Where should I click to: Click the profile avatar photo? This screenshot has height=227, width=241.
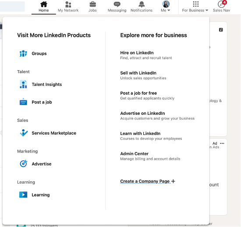coord(166,4)
